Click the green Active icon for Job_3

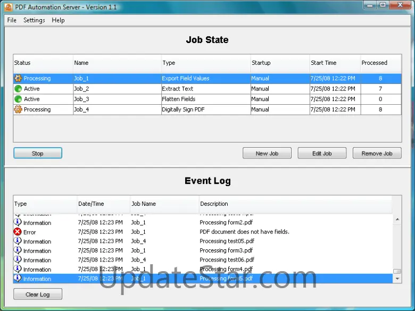(18, 99)
